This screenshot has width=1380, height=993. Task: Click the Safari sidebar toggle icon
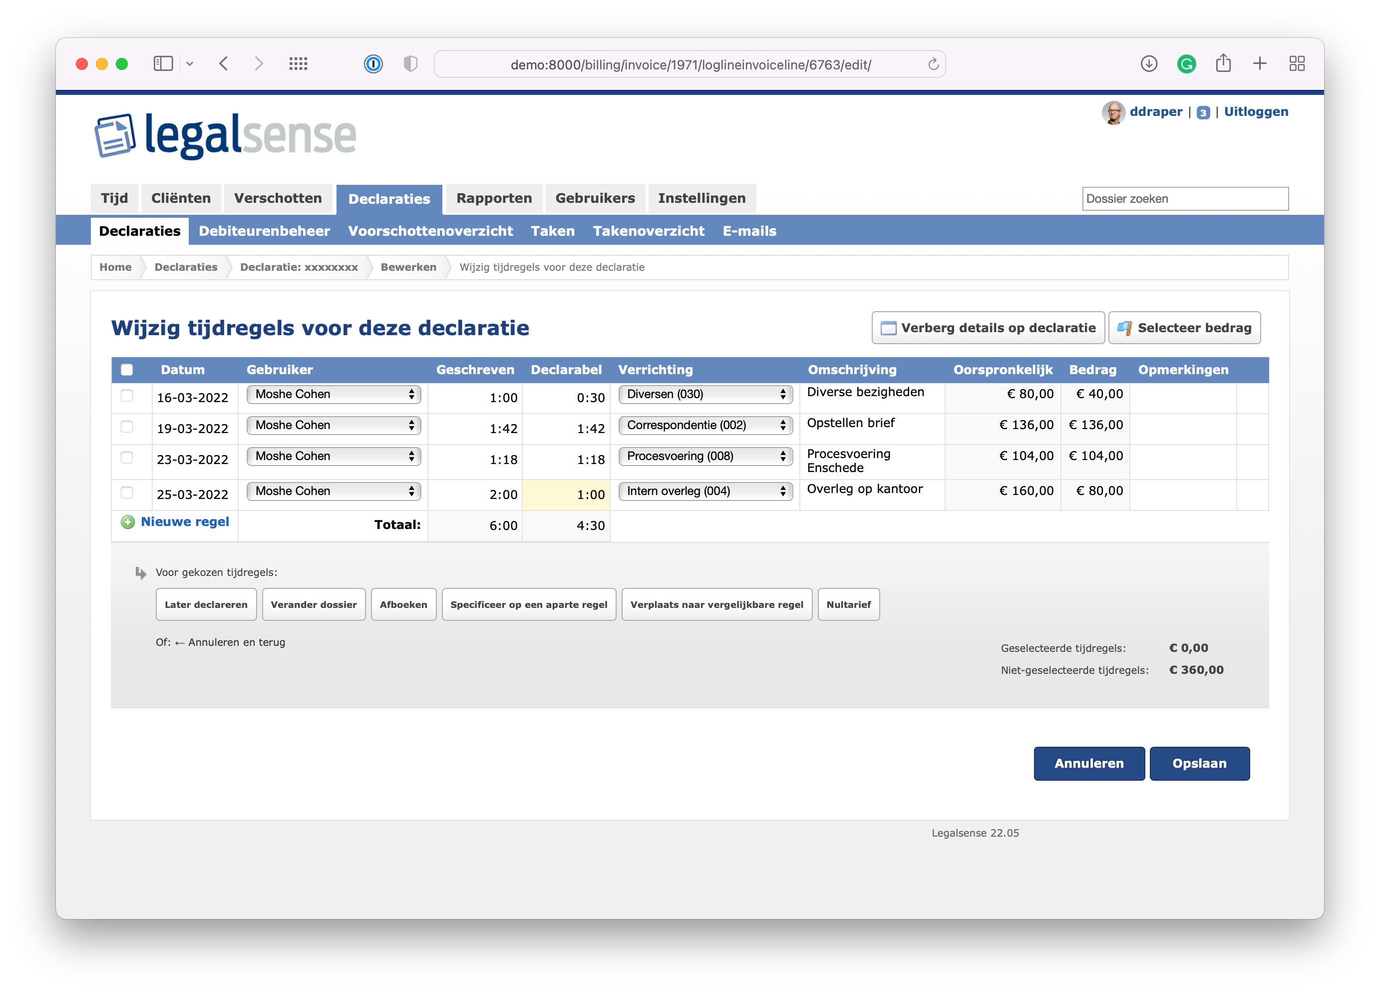coord(163,64)
